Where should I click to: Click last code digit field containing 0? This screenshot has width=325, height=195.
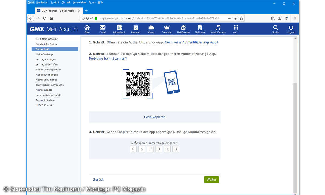pos(175,149)
